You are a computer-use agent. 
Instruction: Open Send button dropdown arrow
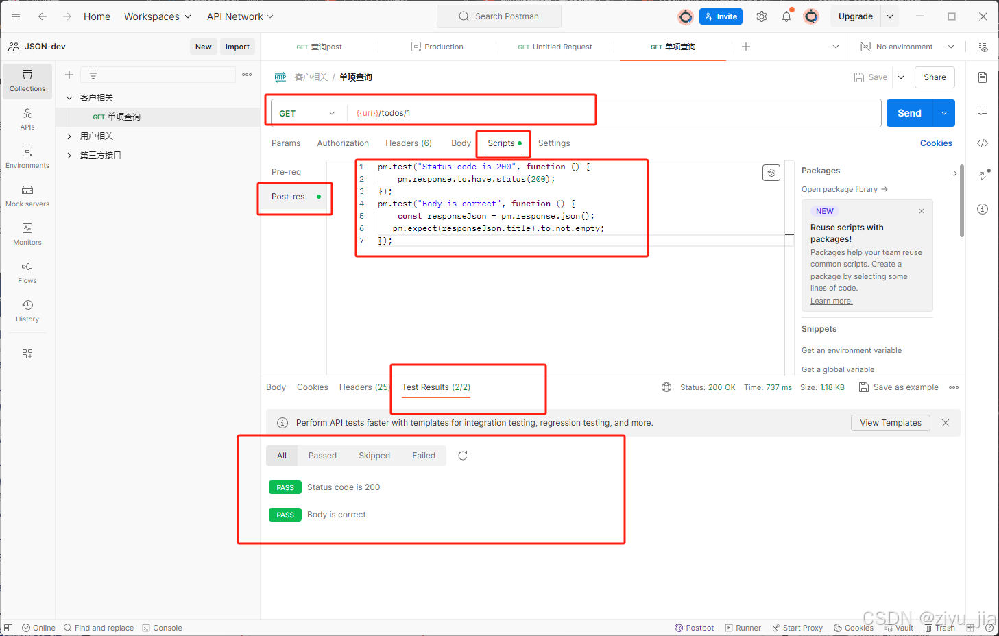point(944,113)
